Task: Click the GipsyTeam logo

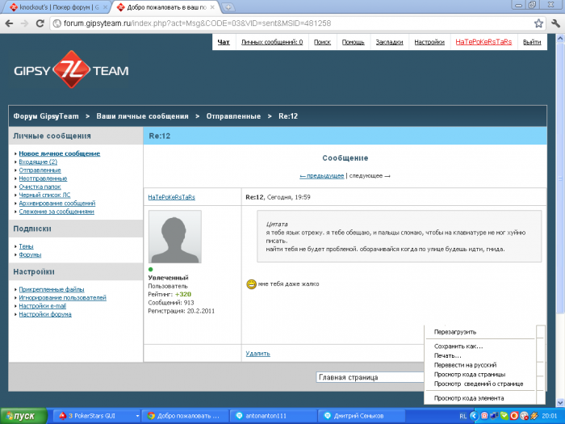Action: (71, 69)
